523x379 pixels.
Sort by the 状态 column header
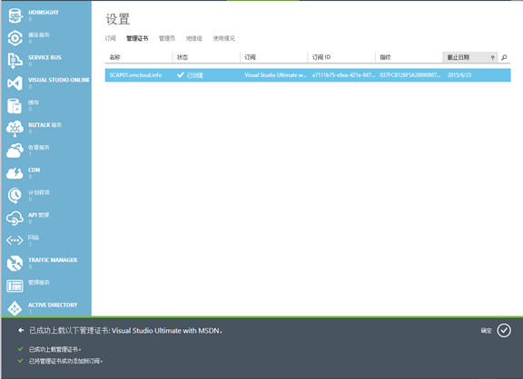click(x=206, y=57)
